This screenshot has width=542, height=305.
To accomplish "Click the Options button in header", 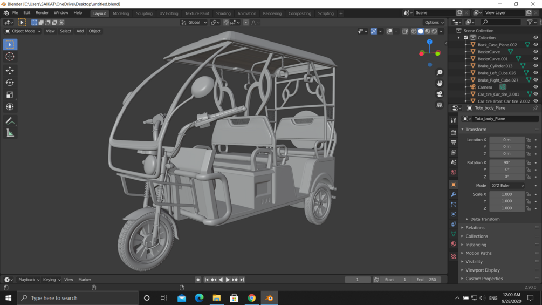I will 434,23.
